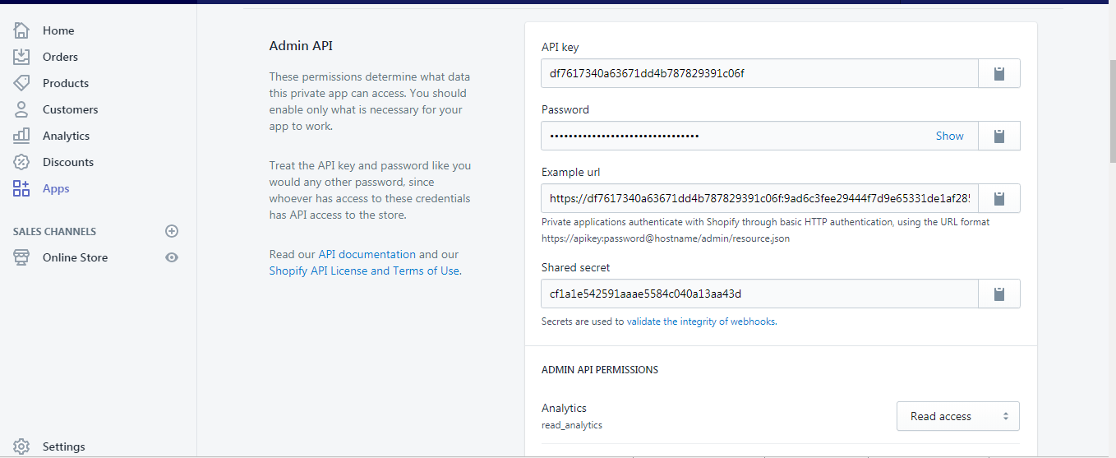Image resolution: width=1116 pixels, height=458 pixels.
Task: Open the Home menu item
Action: pyautogui.click(x=58, y=30)
